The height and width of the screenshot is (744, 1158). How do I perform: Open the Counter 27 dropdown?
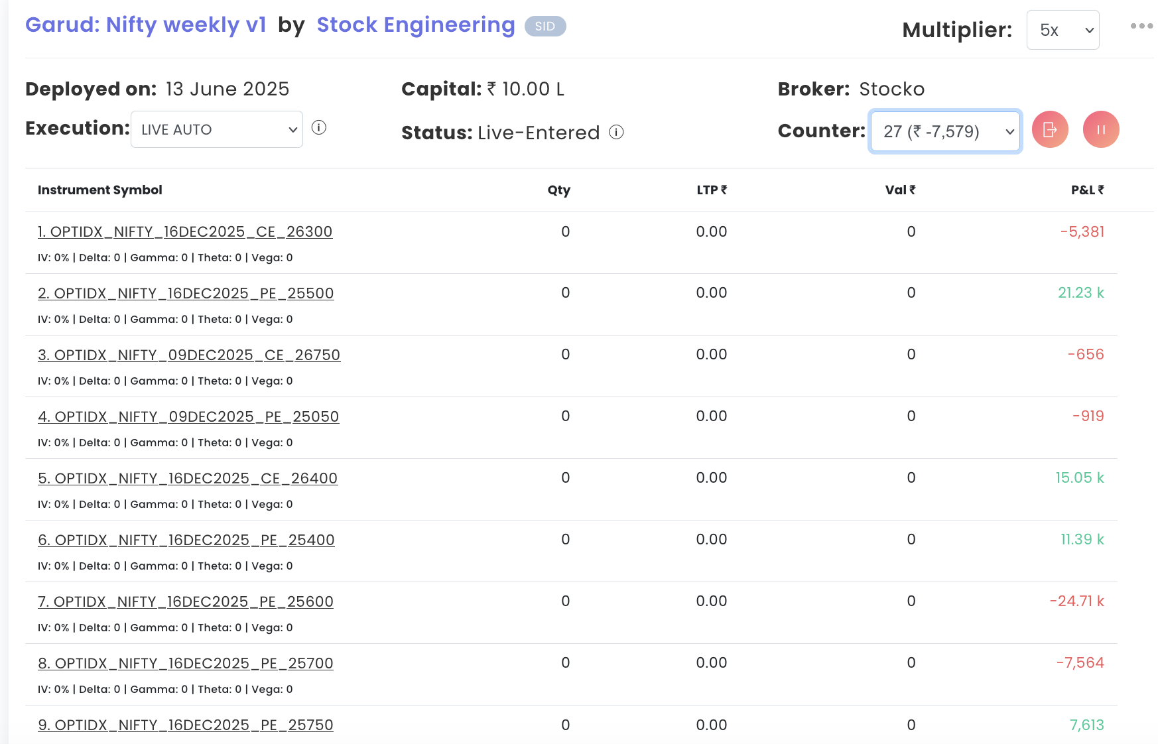click(x=944, y=131)
